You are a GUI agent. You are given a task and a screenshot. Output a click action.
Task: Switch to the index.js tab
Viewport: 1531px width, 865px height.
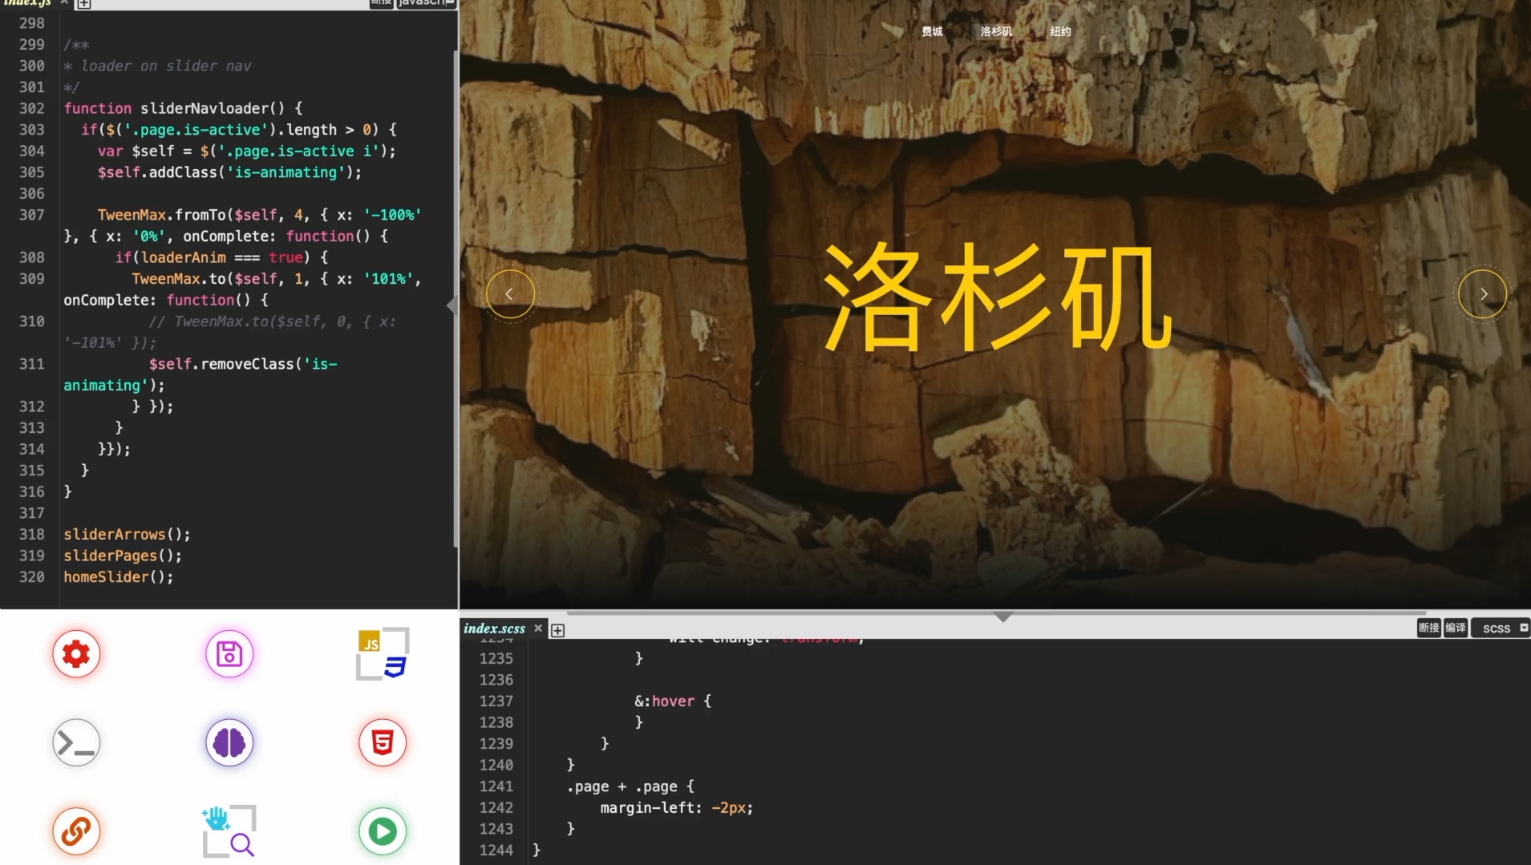click(28, 3)
